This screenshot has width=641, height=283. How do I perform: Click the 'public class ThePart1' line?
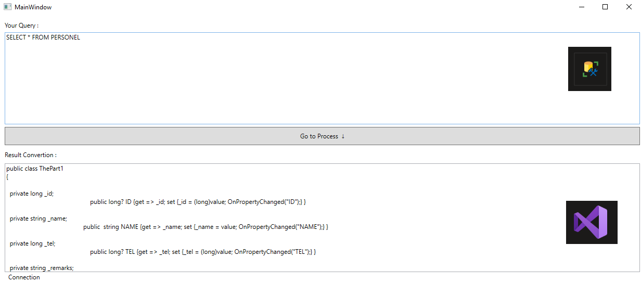(x=35, y=169)
